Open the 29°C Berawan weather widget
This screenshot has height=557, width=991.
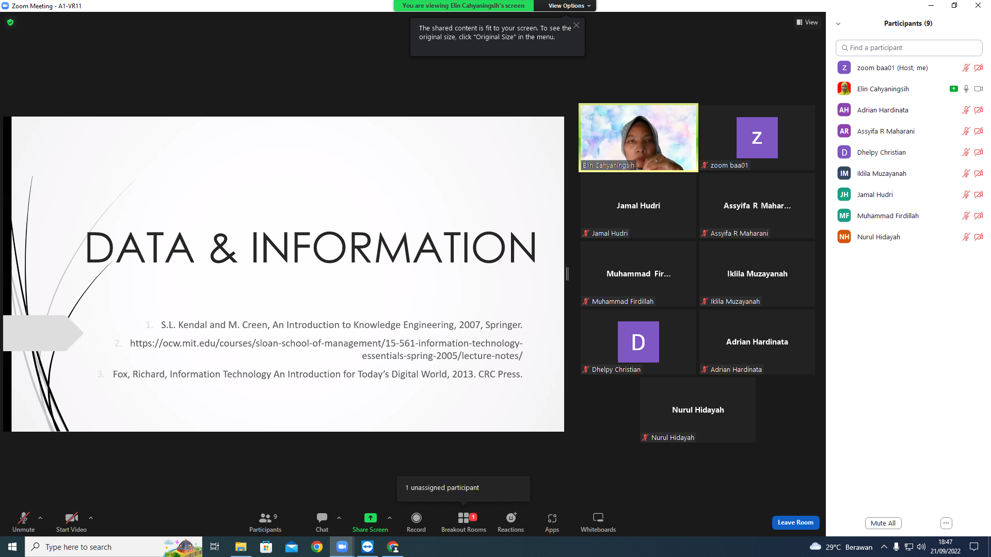pyautogui.click(x=841, y=547)
